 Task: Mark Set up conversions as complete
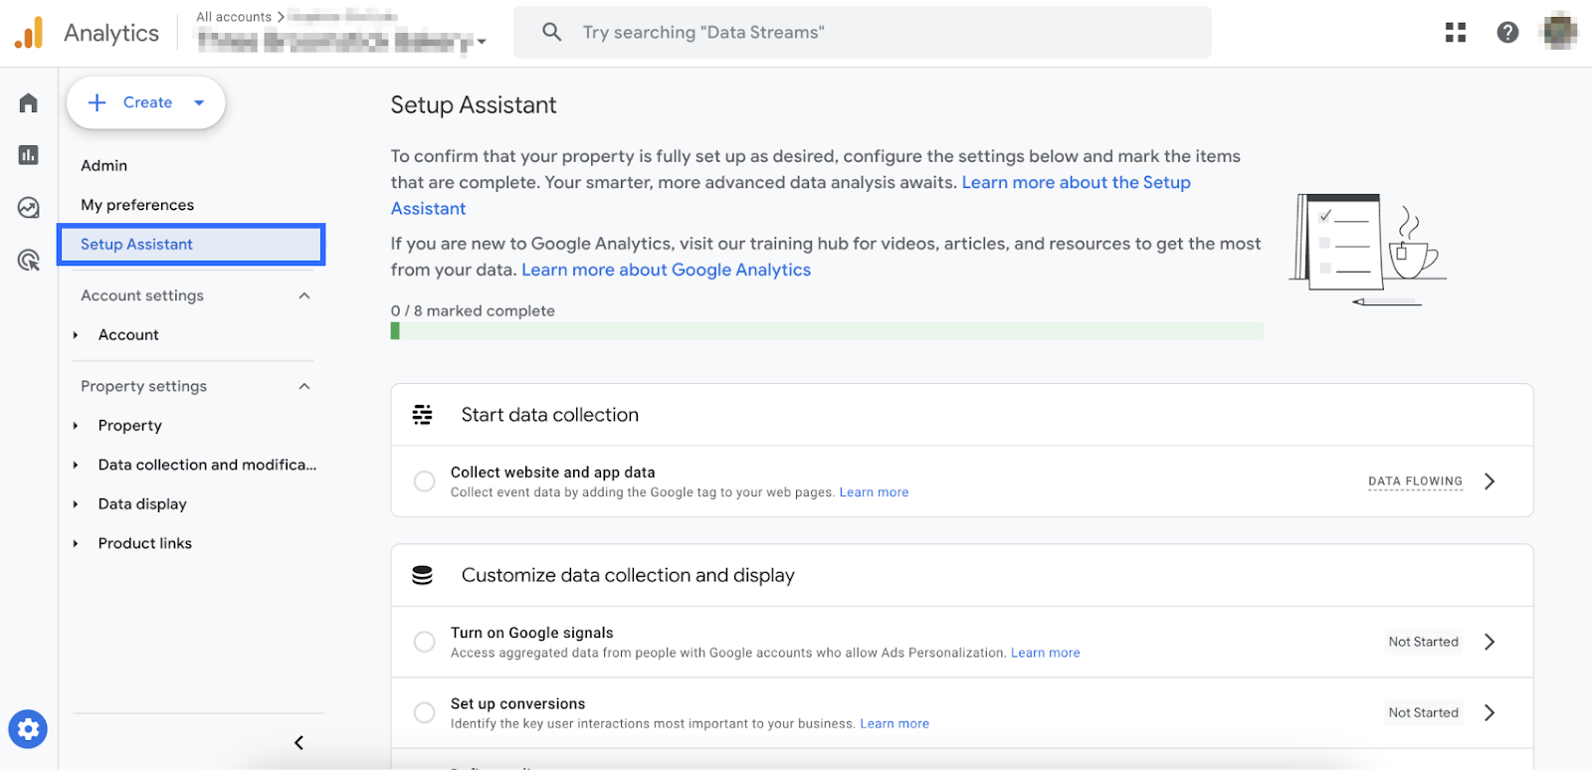click(x=424, y=712)
